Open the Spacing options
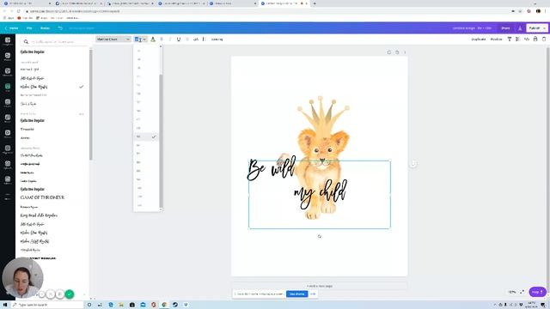The height and width of the screenshot is (309, 550). coord(217,39)
